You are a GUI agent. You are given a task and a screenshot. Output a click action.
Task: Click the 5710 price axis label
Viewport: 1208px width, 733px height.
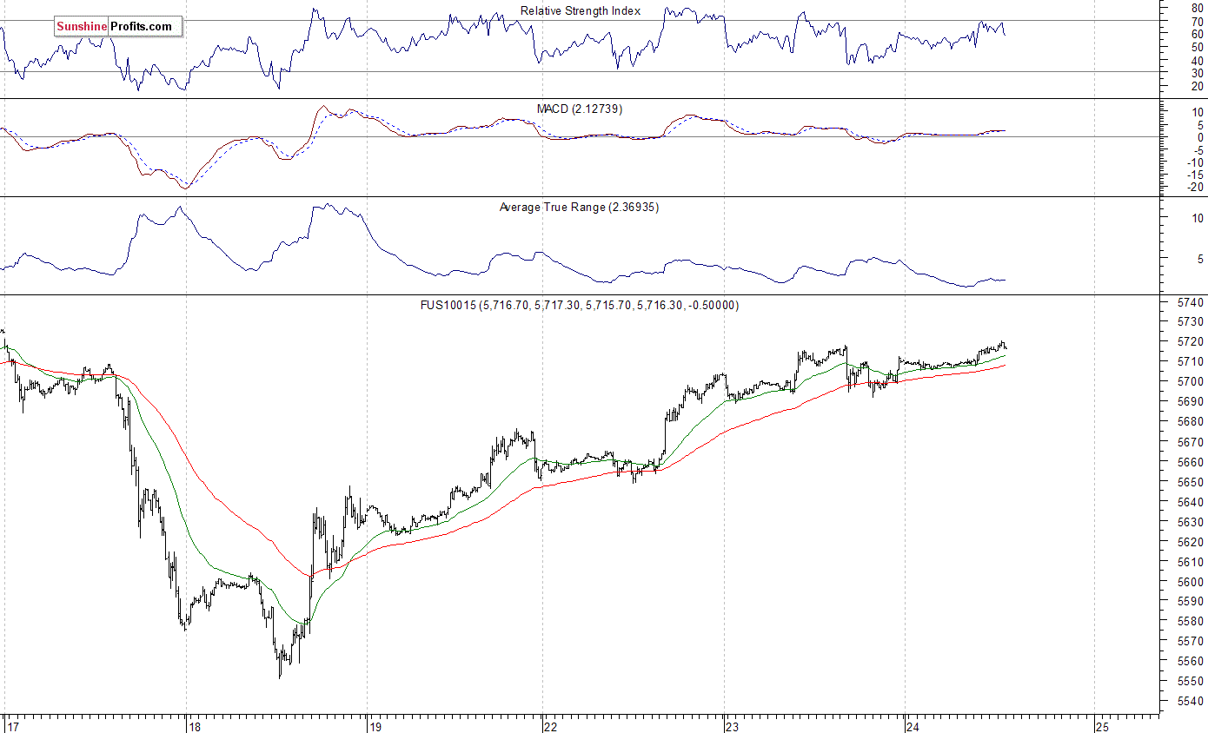(x=1189, y=362)
